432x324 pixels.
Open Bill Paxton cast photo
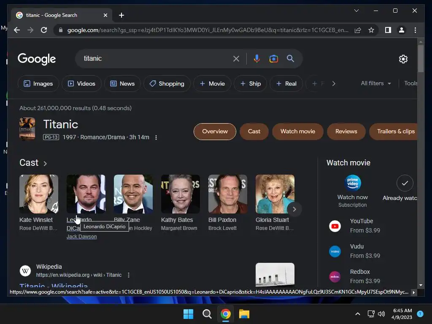[228, 194]
